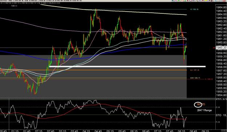
Task: Click the 1958.80 price axis label
Action: point(222,60)
